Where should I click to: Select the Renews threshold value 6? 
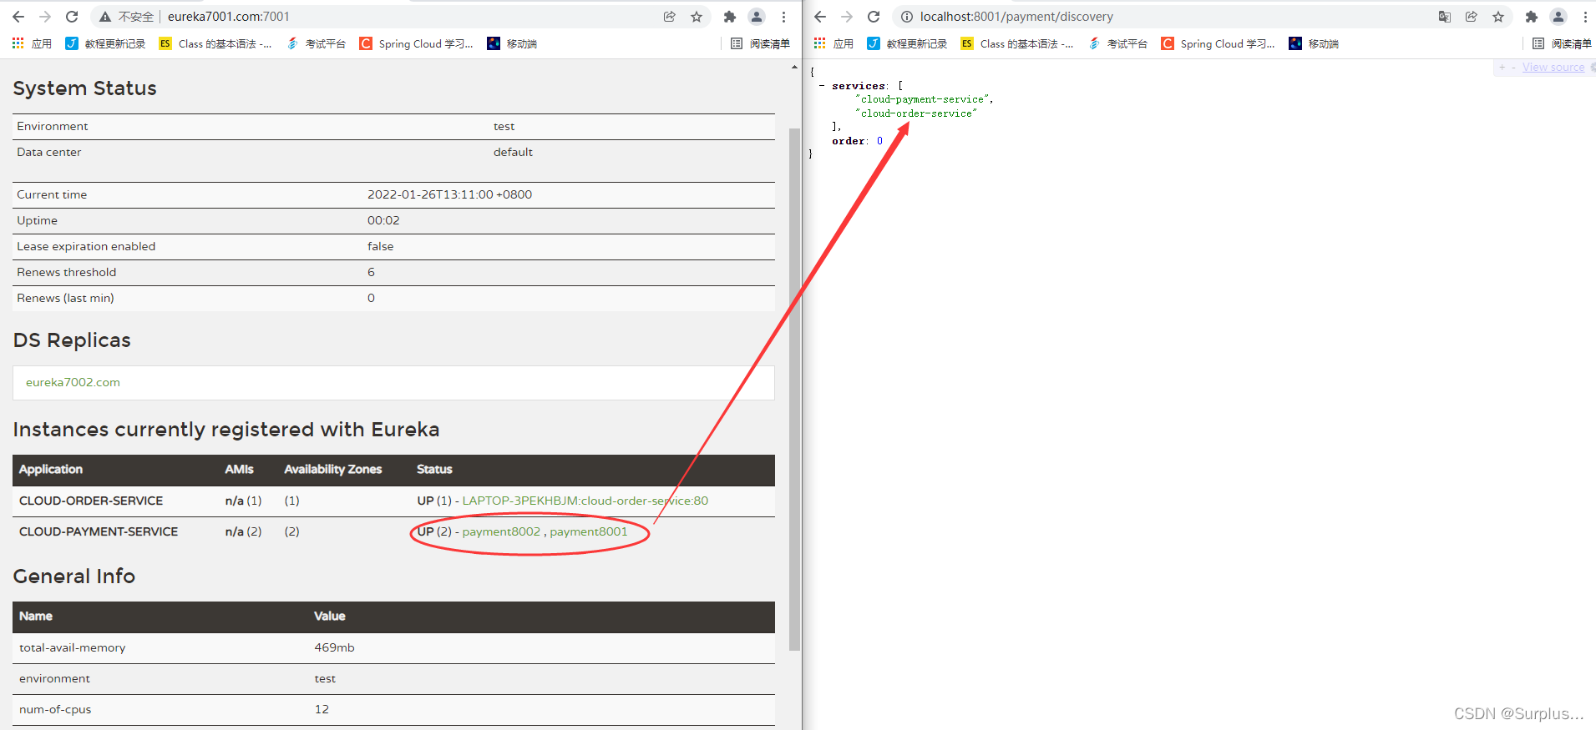pyautogui.click(x=371, y=272)
